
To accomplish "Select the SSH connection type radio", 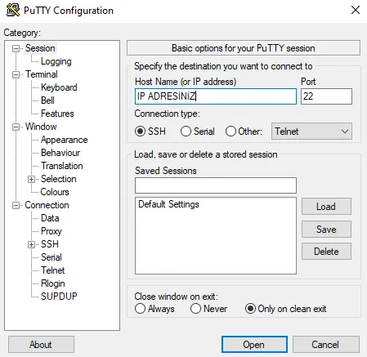I will 140,132.
